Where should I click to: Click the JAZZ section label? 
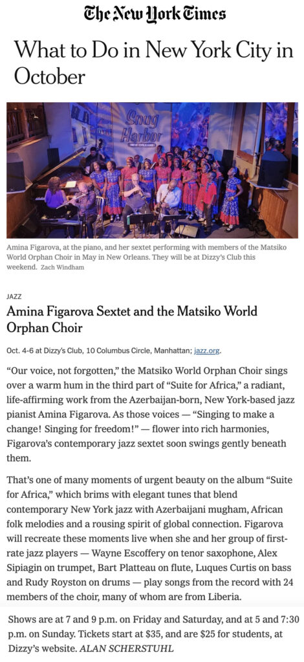coord(14,297)
